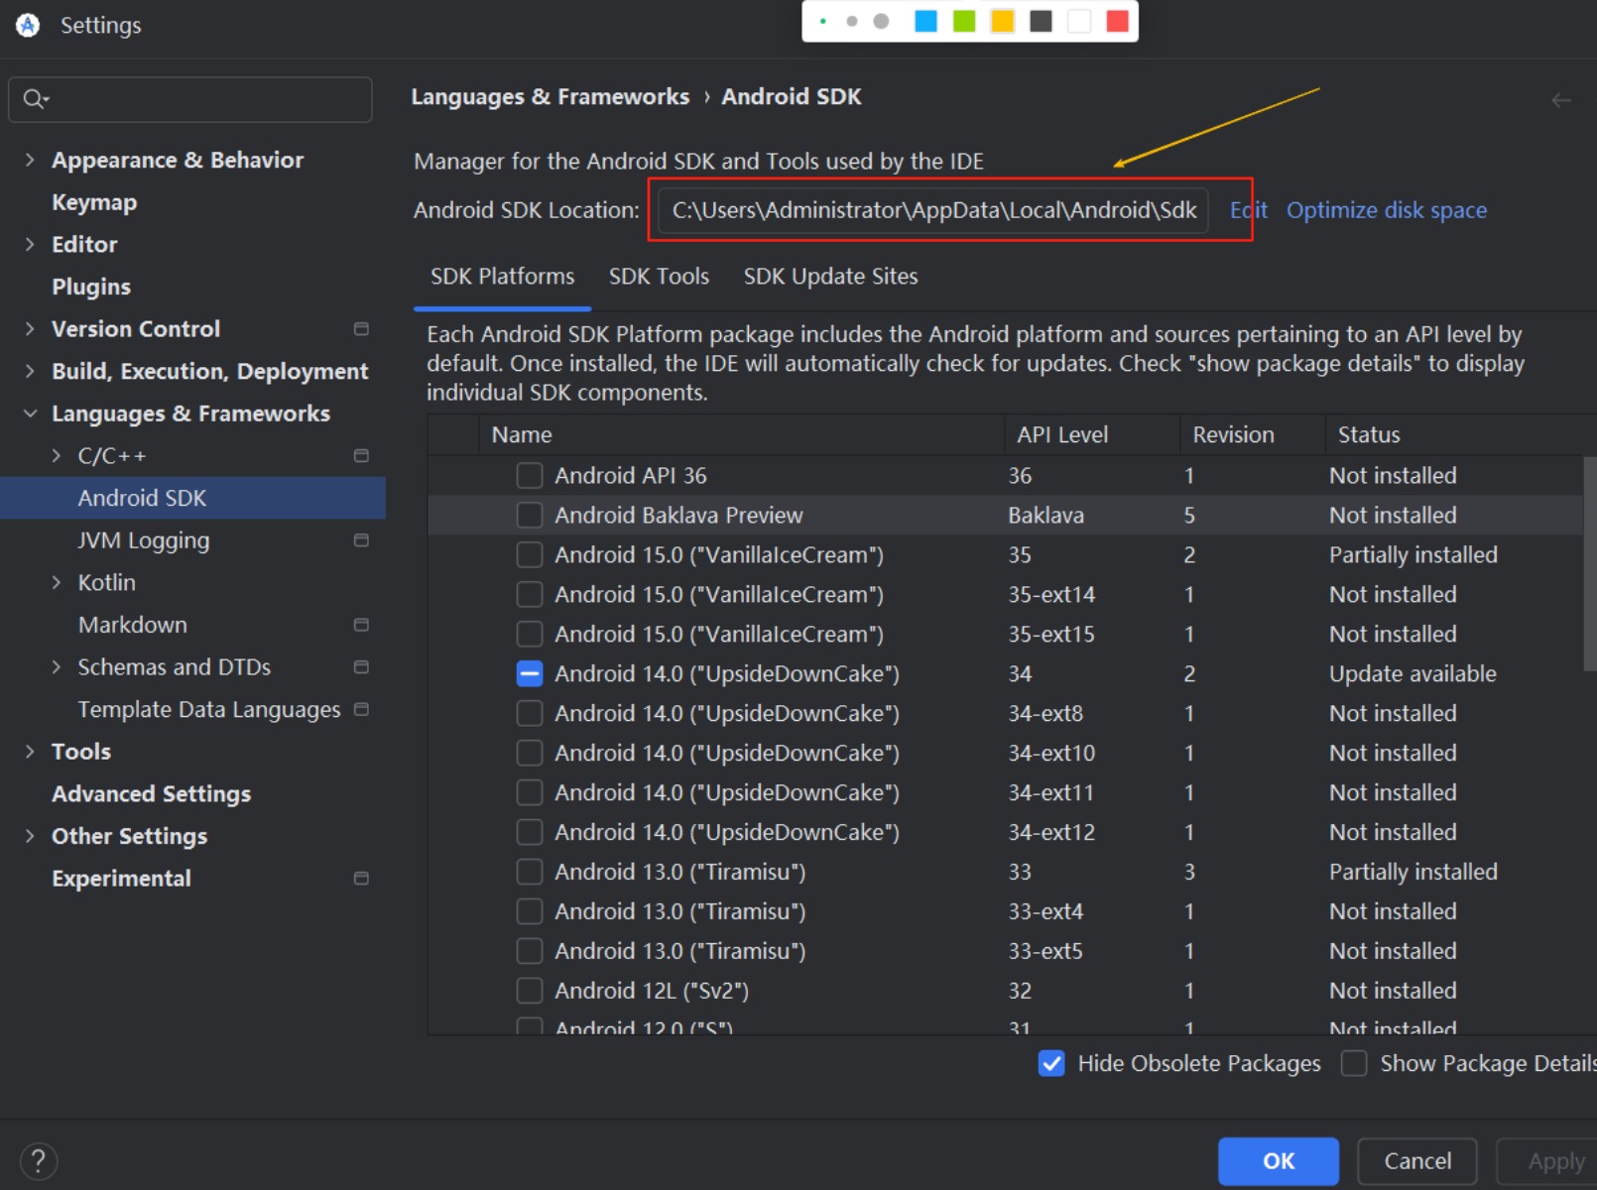Select the medium gray dot pen size
The width and height of the screenshot is (1597, 1190).
(x=851, y=21)
